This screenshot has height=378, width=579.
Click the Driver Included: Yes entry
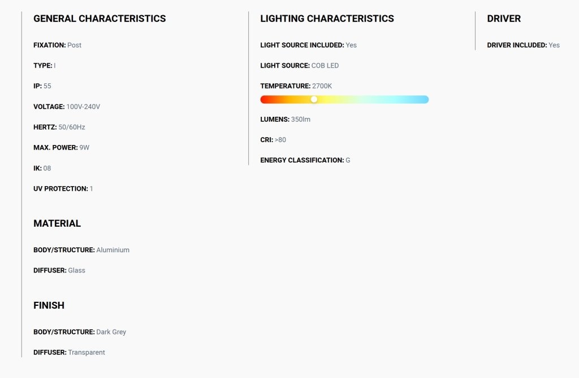pyautogui.click(x=523, y=45)
